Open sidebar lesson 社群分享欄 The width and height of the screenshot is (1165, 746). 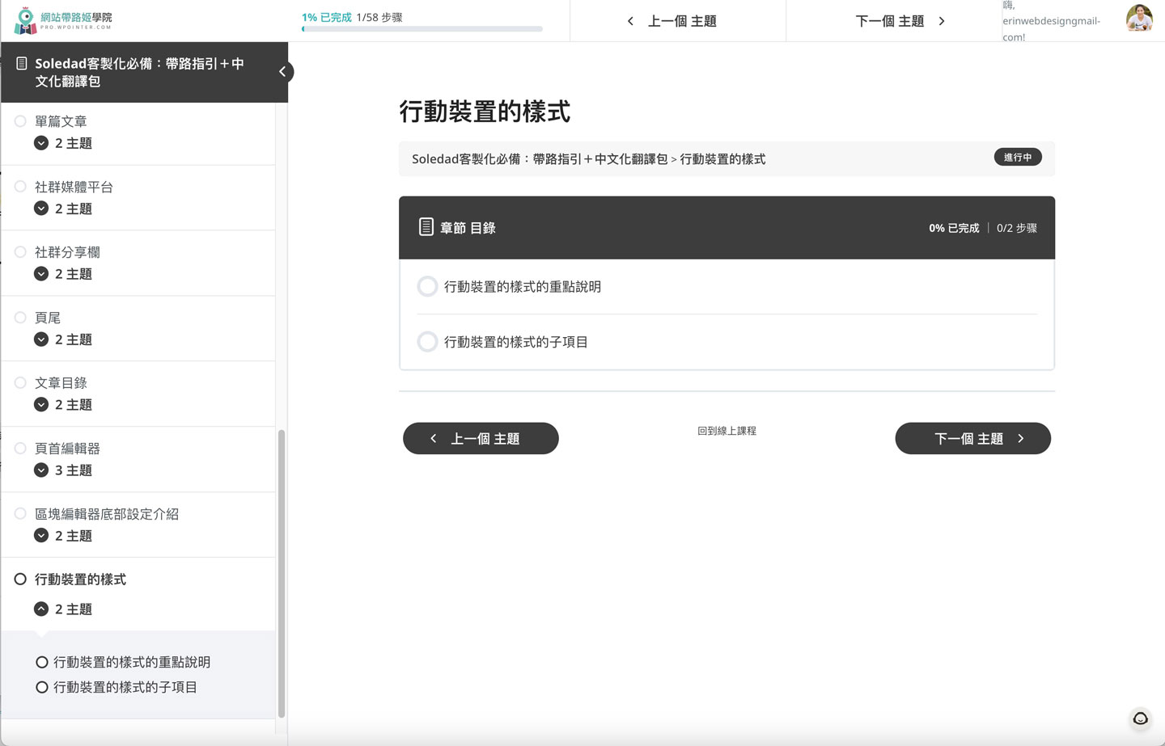[x=67, y=252]
